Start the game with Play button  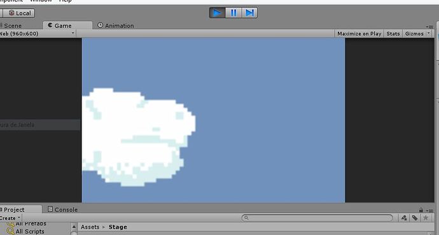217,13
